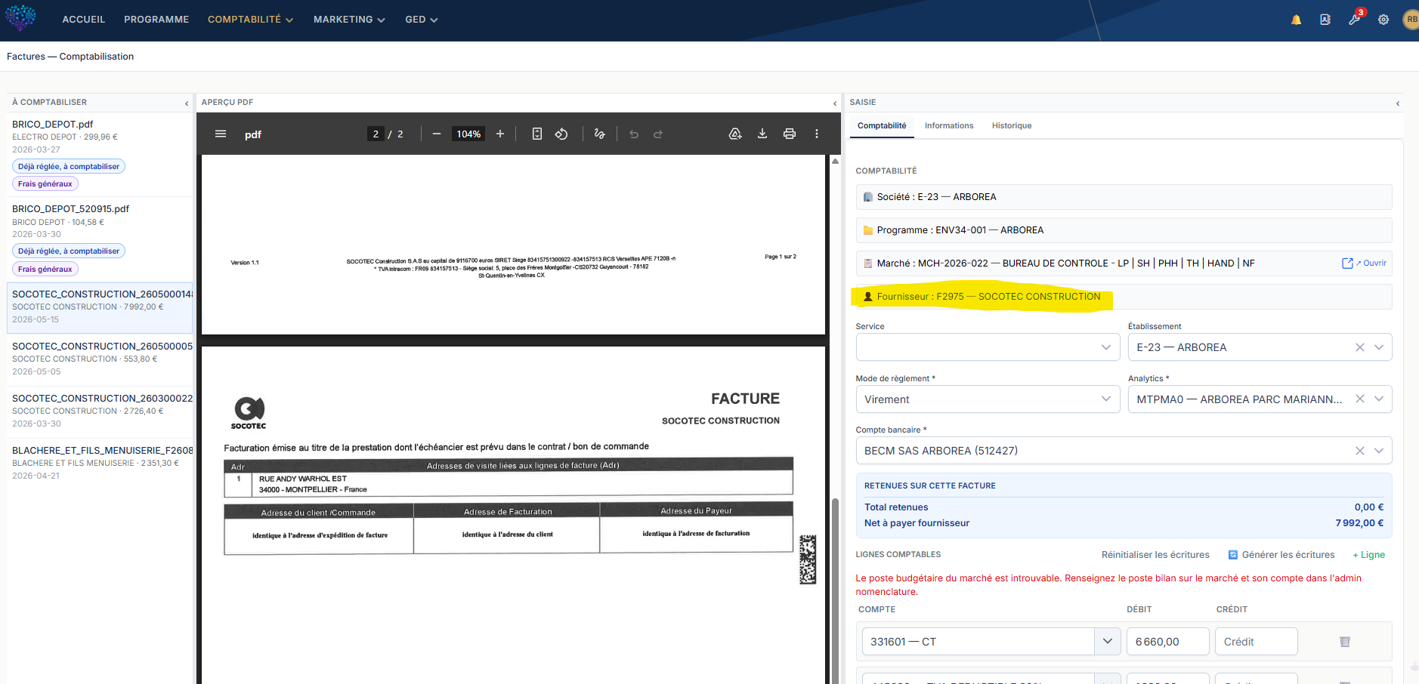
Task: Collapse the APERÇU PDF panel
Action: (x=835, y=103)
